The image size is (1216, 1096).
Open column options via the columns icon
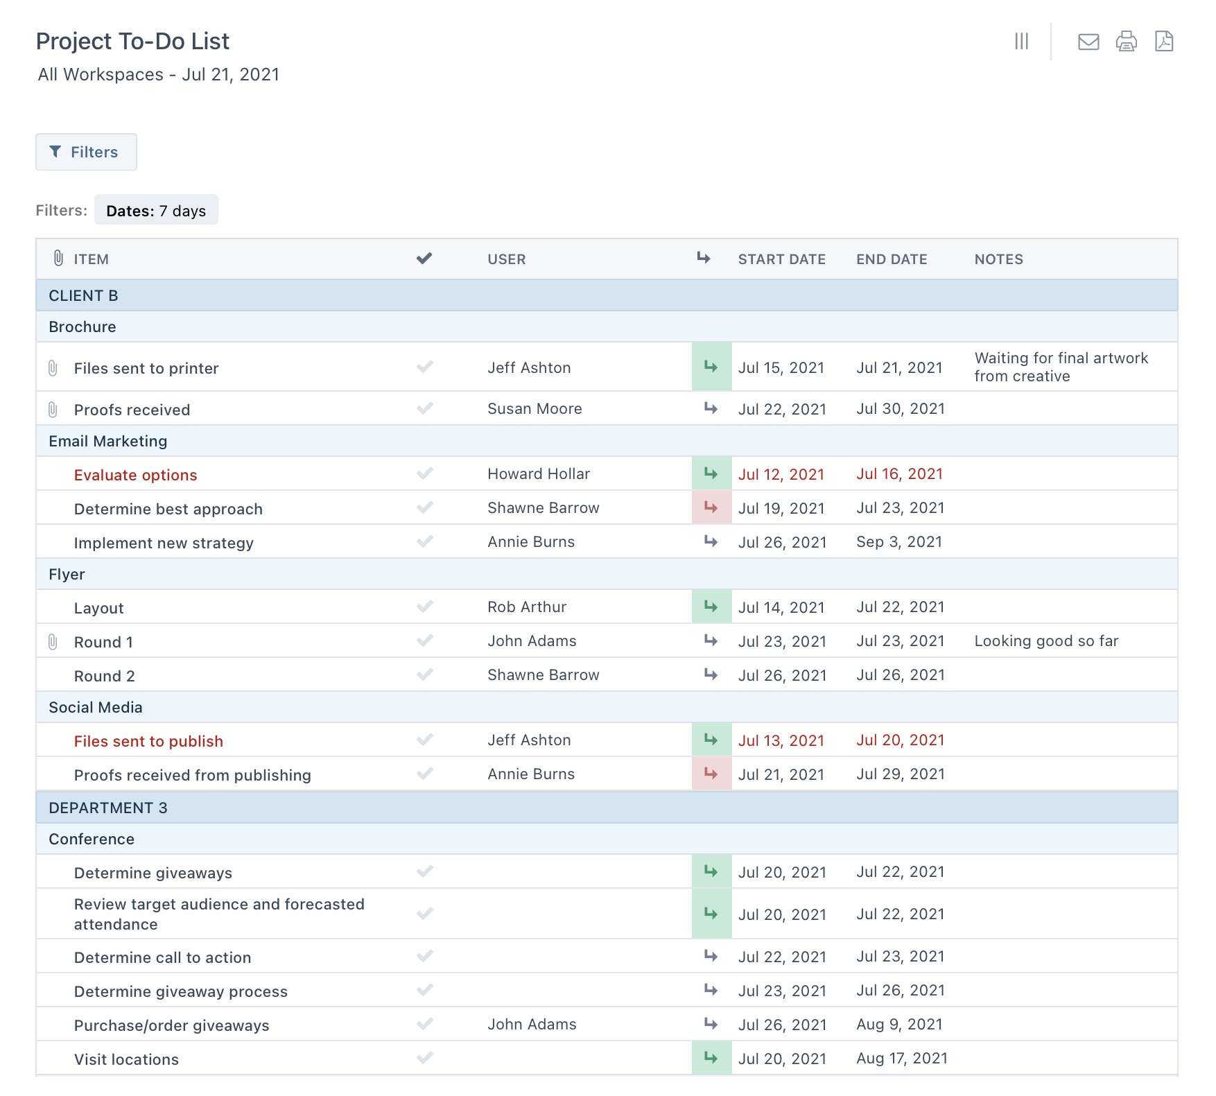coord(1021,42)
